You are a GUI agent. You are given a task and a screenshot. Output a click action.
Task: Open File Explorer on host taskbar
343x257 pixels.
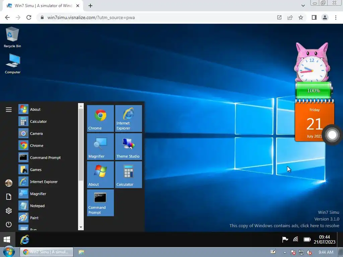coord(81,252)
